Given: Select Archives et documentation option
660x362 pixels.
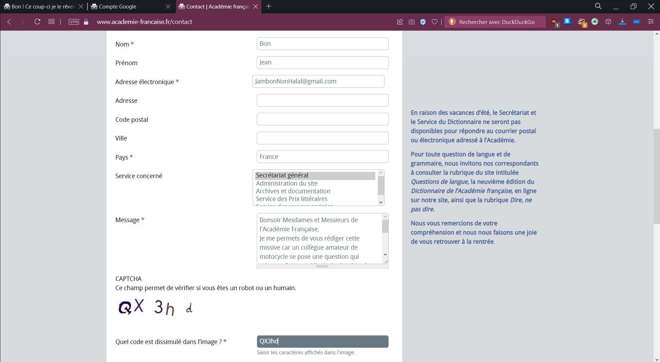Looking at the screenshot, I should click(x=315, y=191).
